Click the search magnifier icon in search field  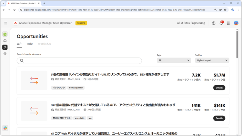[x=22, y=61]
